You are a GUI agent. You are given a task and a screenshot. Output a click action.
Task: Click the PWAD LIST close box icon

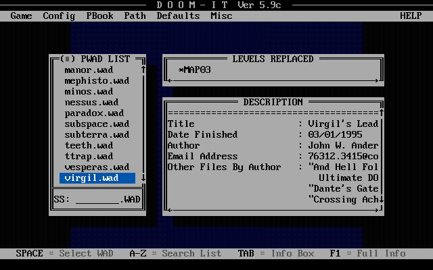coord(68,59)
